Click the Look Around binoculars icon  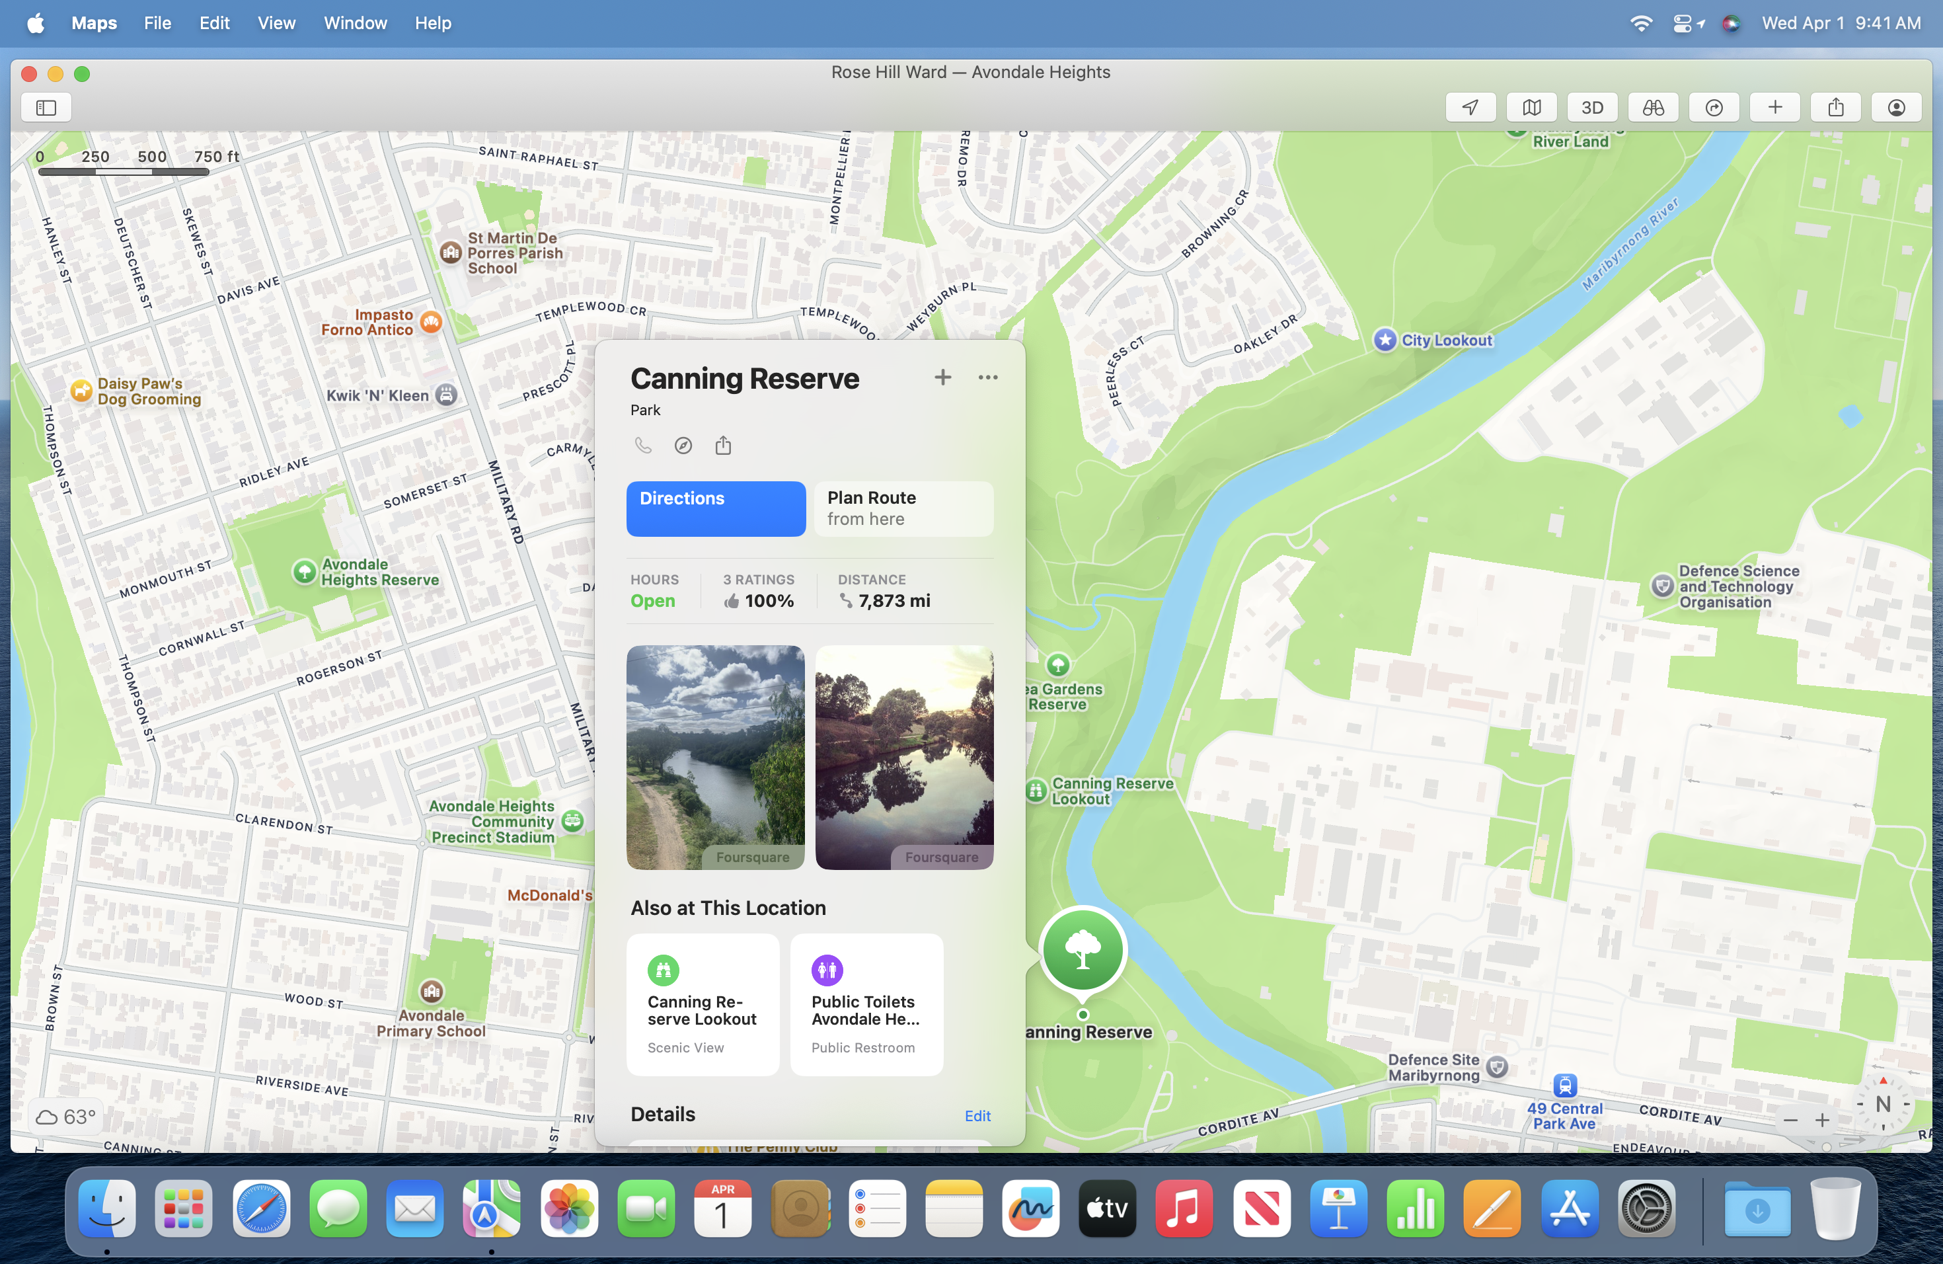pos(1653,107)
